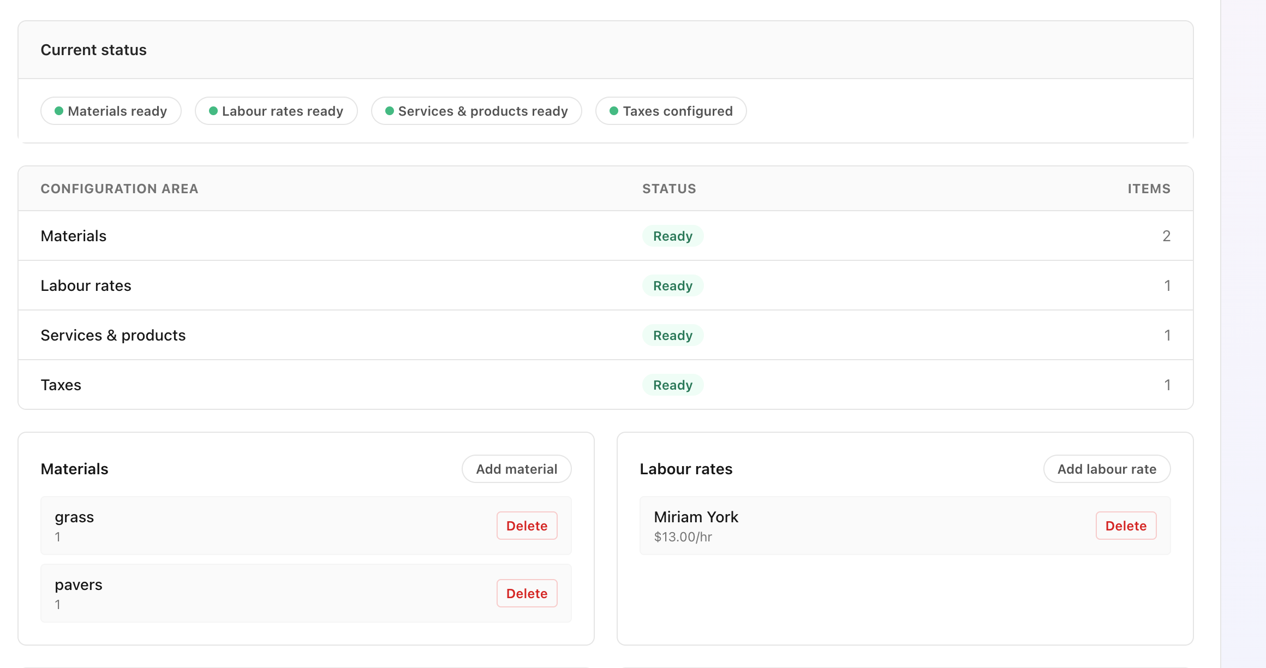This screenshot has width=1266, height=668.
Task: Open the Materials configuration row
Action: tap(73, 236)
